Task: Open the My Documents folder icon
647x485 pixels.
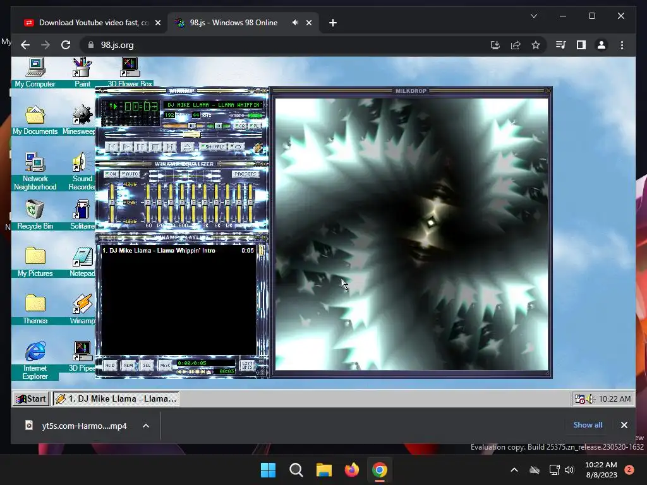Action: (x=35, y=120)
